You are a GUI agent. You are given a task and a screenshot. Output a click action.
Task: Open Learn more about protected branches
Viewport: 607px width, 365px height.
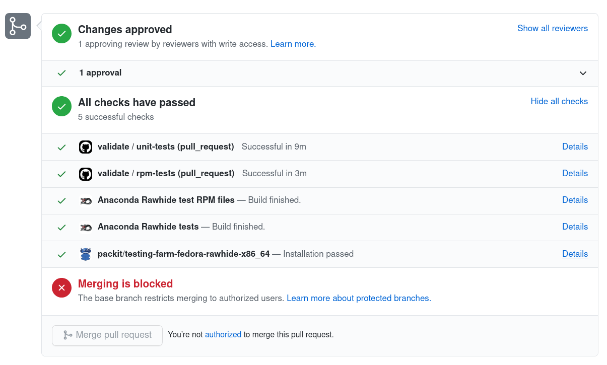point(359,298)
